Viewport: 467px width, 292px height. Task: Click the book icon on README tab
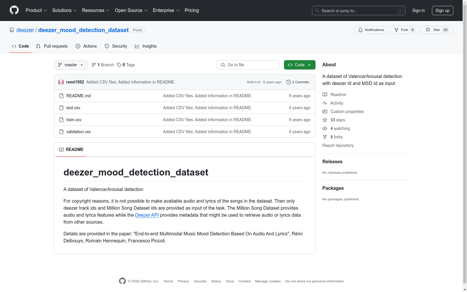click(x=61, y=150)
